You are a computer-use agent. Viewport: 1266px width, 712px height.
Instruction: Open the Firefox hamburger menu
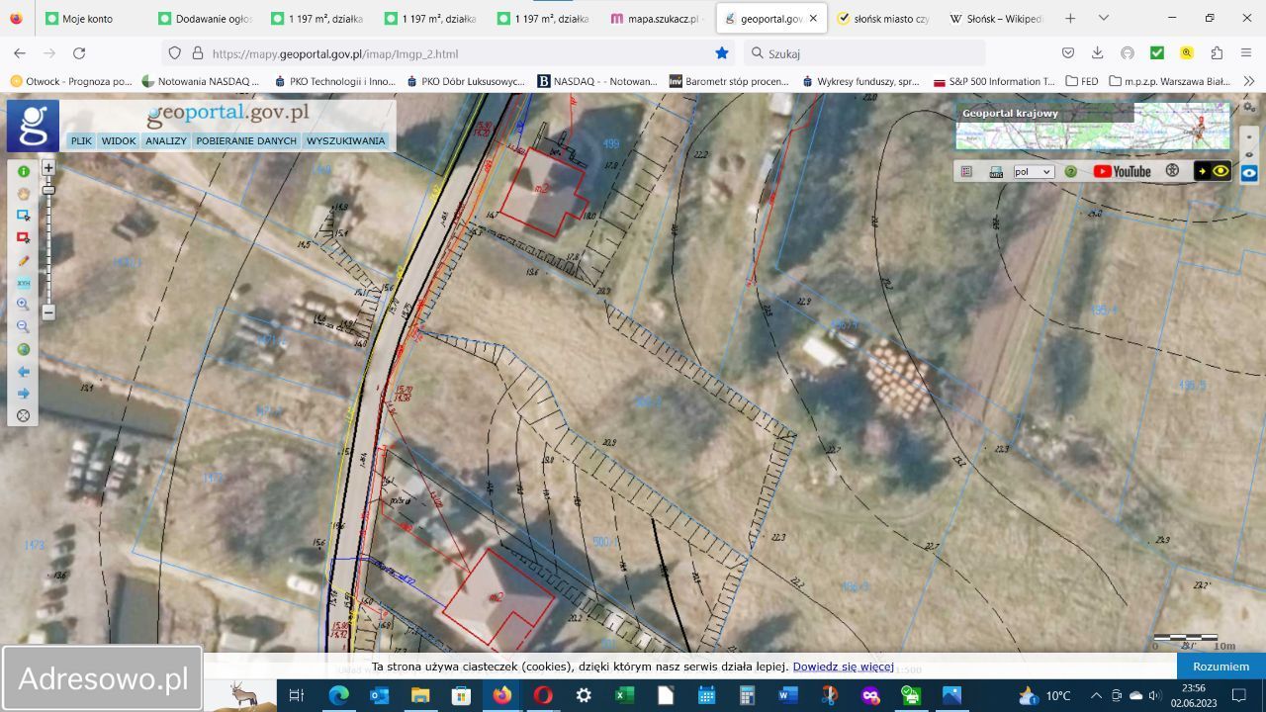[x=1246, y=53]
